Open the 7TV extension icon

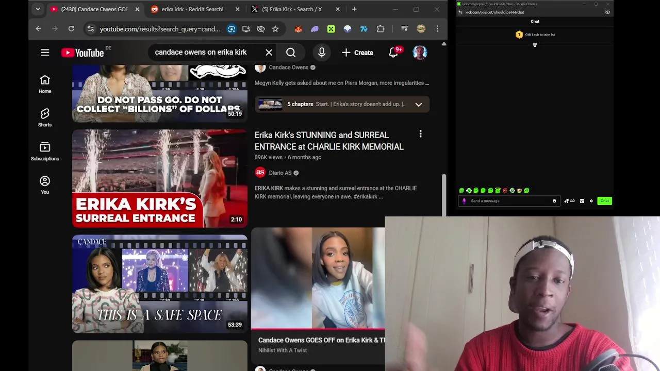pos(364,29)
